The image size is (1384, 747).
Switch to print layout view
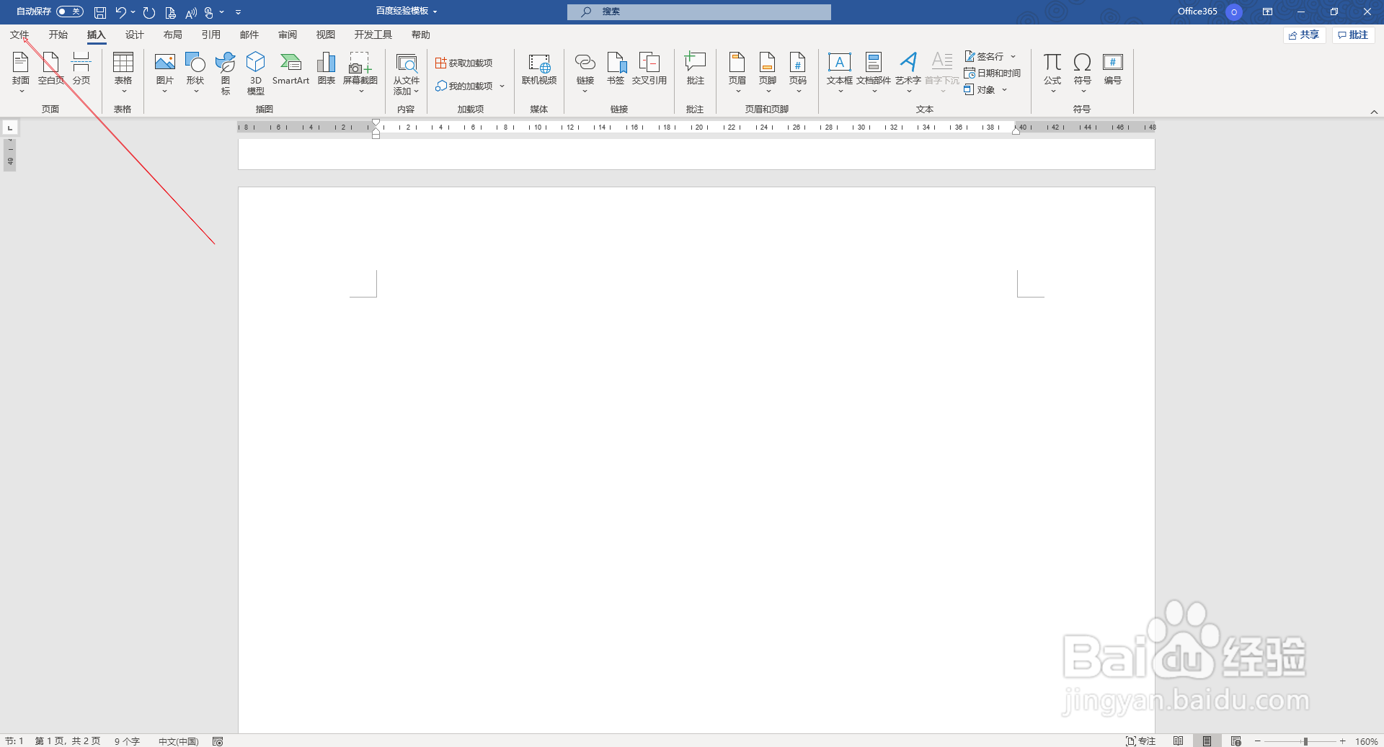pos(1207,741)
